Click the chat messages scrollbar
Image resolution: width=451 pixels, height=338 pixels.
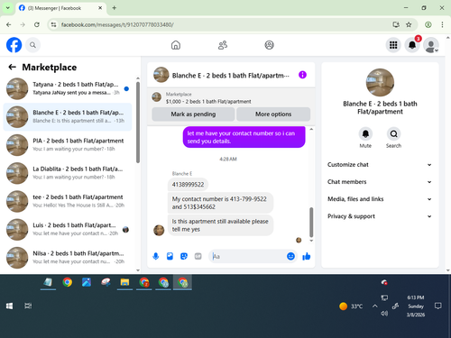click(x=311, y=222)
